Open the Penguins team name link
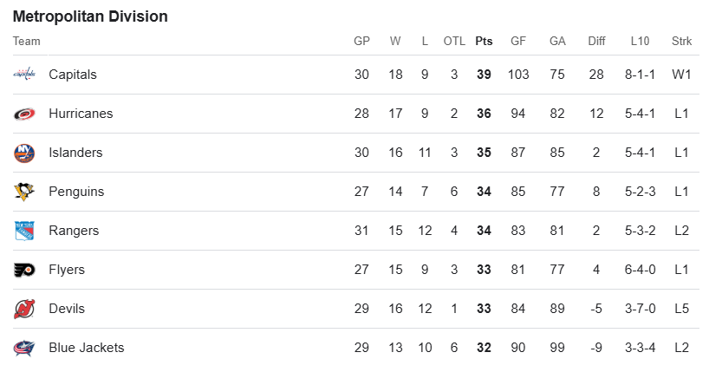709x372 pixels. coord(76,192)
